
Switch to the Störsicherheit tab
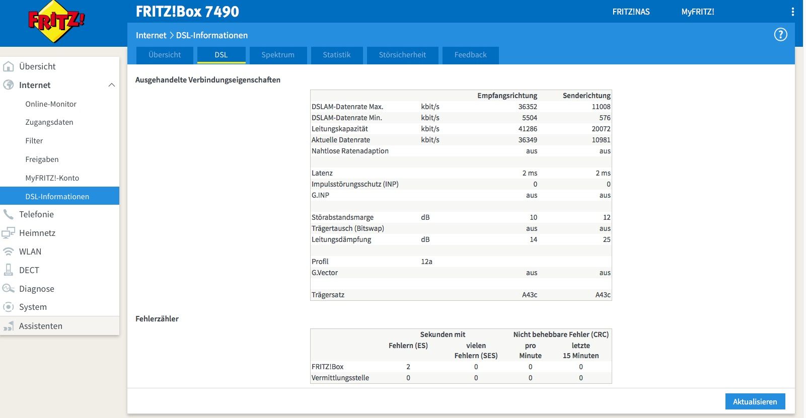[402, 55]
